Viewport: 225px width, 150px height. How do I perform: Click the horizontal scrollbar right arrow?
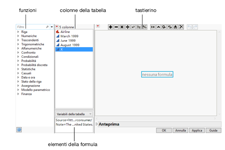coord(215,118)
